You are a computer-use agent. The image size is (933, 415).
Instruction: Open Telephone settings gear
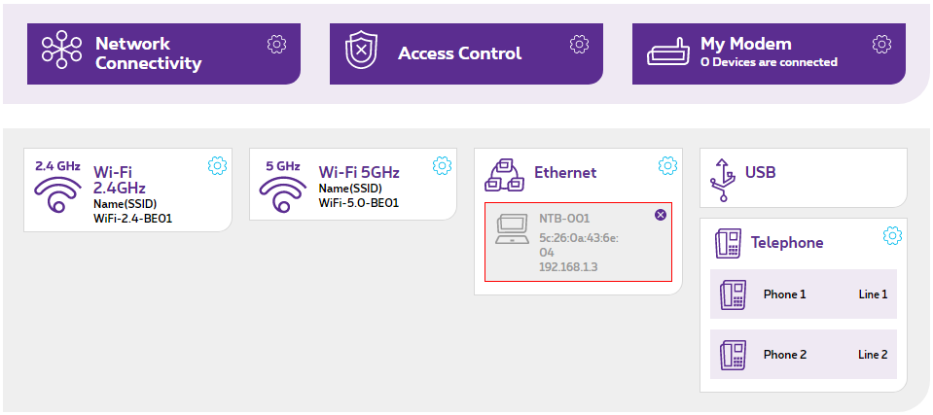(892, 235)
